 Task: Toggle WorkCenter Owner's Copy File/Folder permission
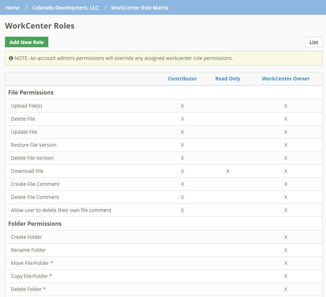286,276
